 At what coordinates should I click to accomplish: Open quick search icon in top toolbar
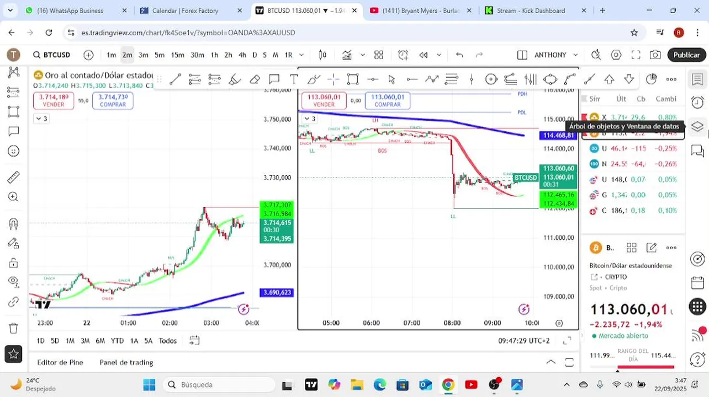pyautogui.click(x=596, y=55)
